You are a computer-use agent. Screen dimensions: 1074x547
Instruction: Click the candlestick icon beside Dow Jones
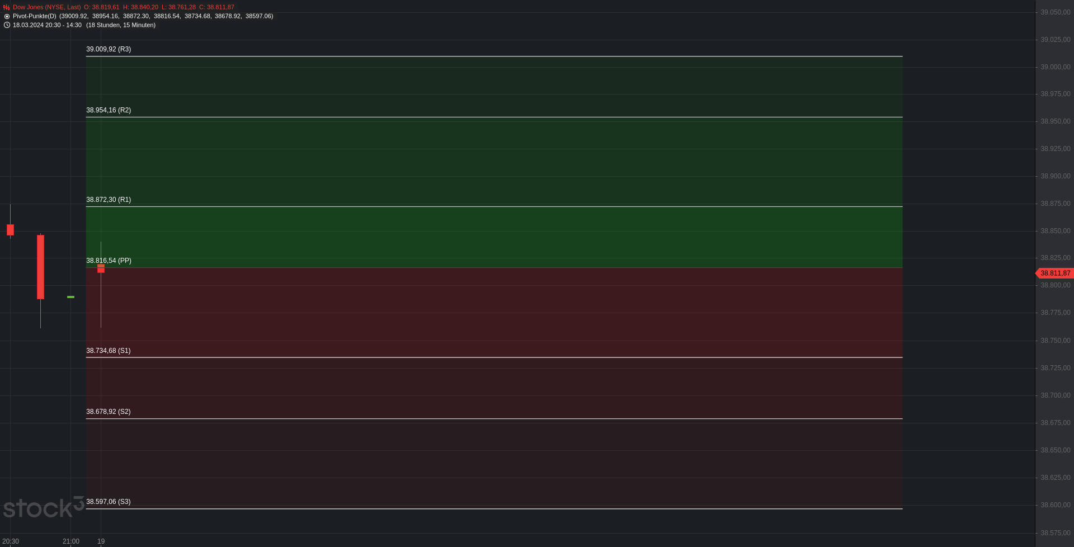[x=7, y=7]
